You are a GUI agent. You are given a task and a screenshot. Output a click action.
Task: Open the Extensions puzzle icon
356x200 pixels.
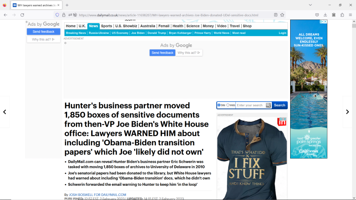click(x=342, y=15)
